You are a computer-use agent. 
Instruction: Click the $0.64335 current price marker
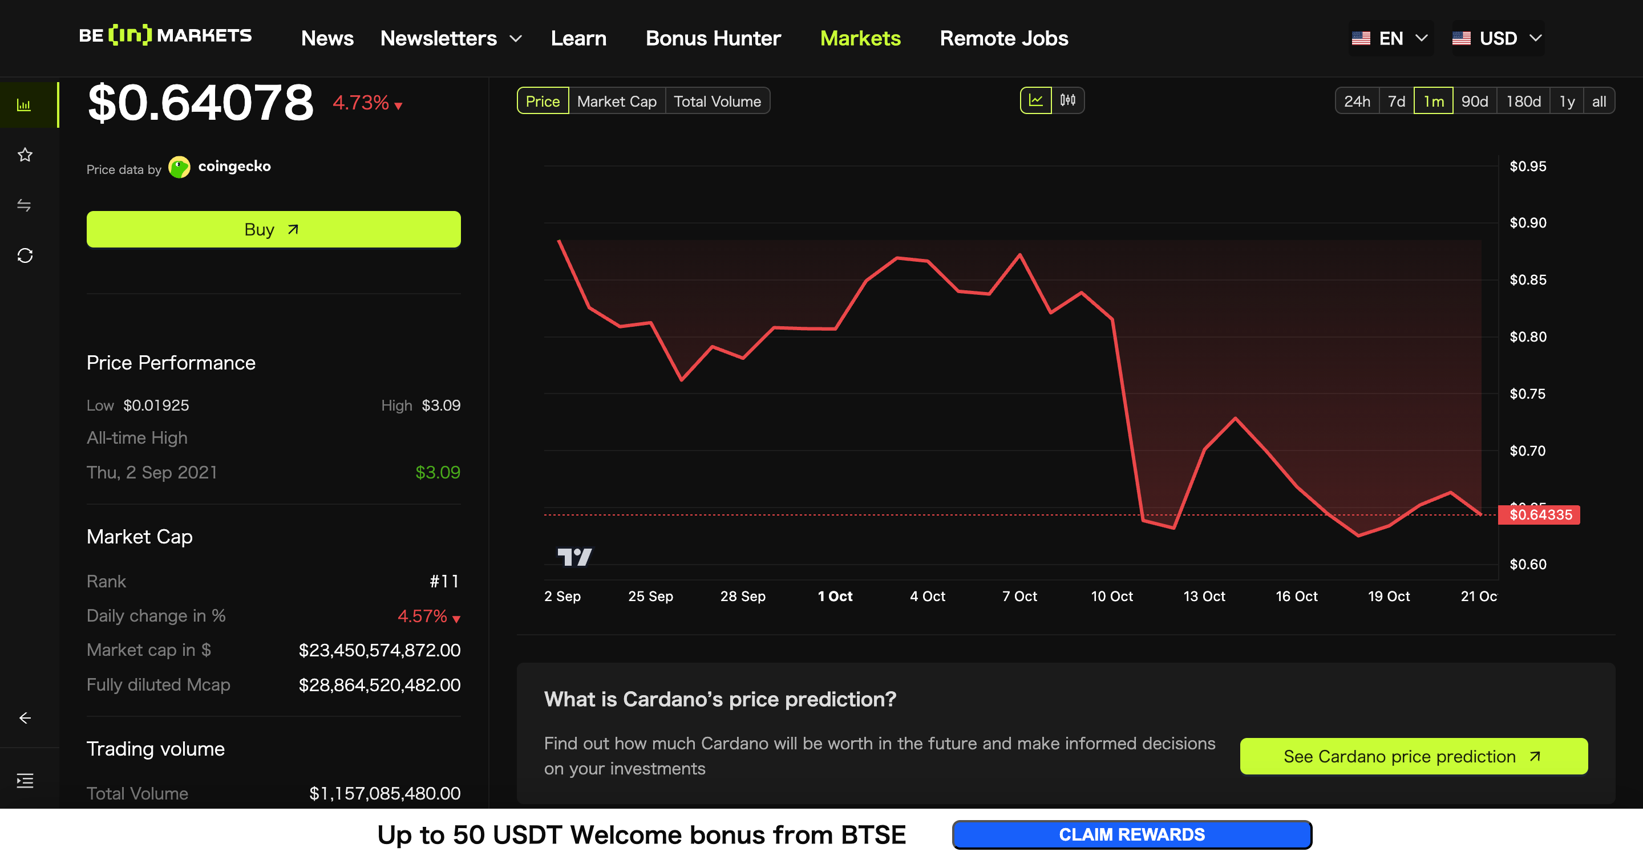point(1540,514)
